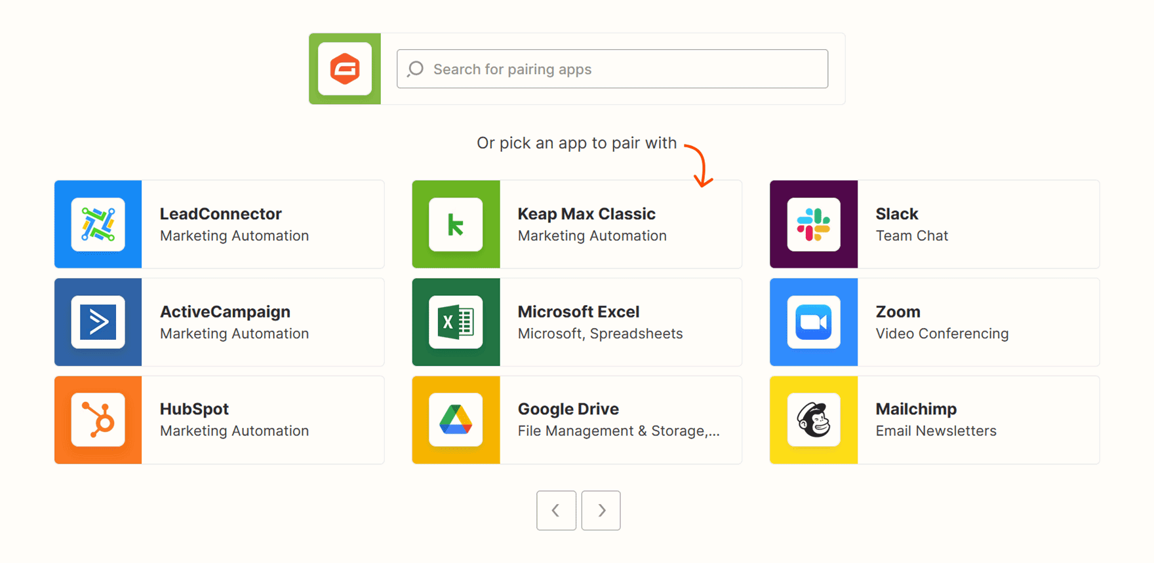Click 'Marketing Automation' under Keap Max Classic

click(592, 236)
